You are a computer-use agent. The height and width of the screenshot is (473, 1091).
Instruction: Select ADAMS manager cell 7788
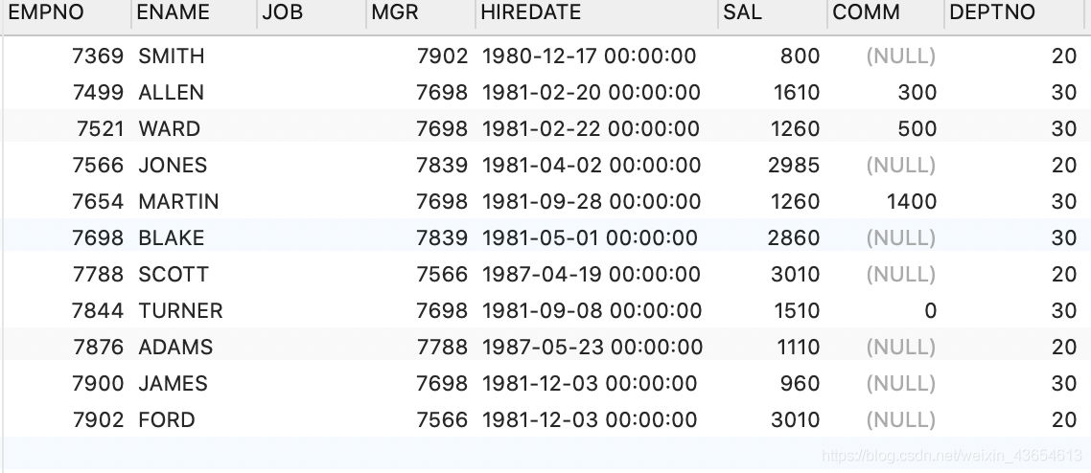(442, 348)
